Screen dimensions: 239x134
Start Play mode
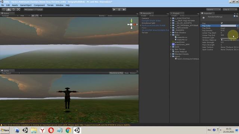pos(114,10)
